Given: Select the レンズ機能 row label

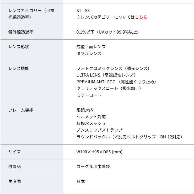Looking at the screenshot, I should (19, 69).
